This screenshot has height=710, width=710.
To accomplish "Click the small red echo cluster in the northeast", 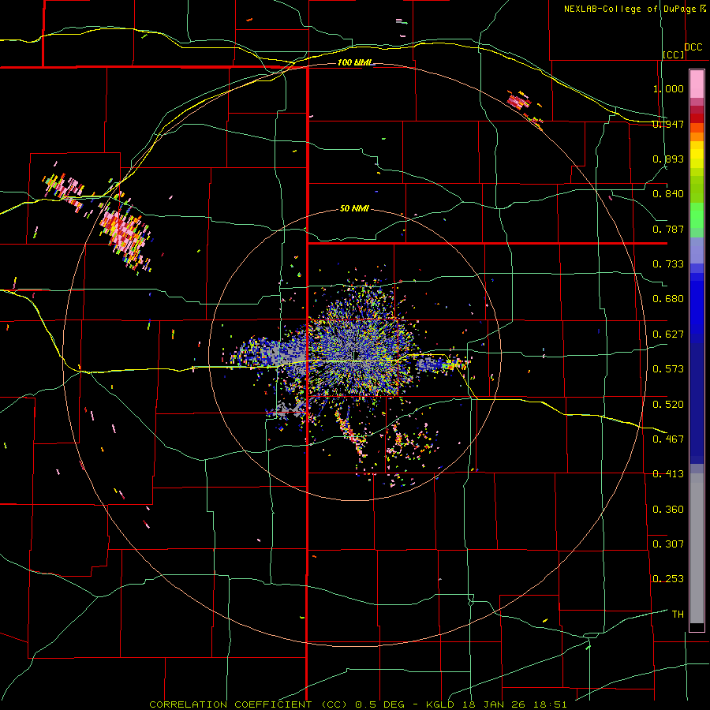I will (518, 100).
